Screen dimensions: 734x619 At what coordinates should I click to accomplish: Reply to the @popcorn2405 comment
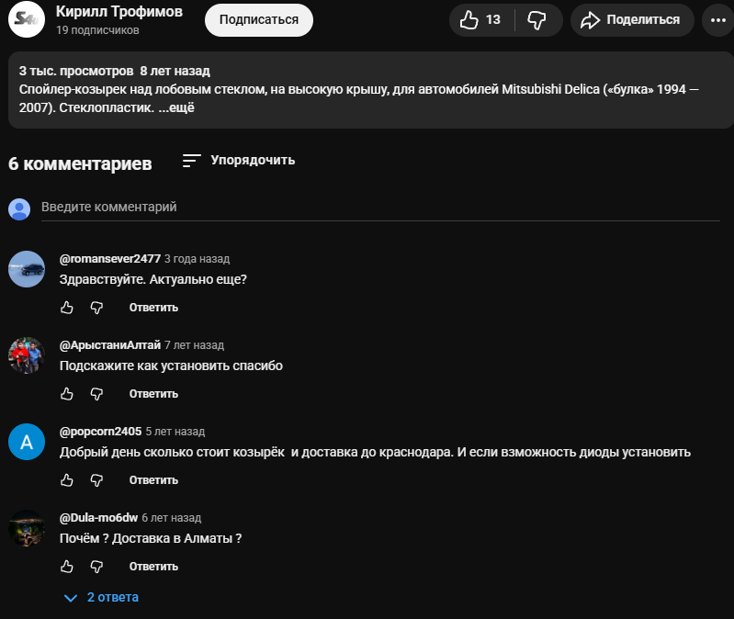(x=153, y=479)
